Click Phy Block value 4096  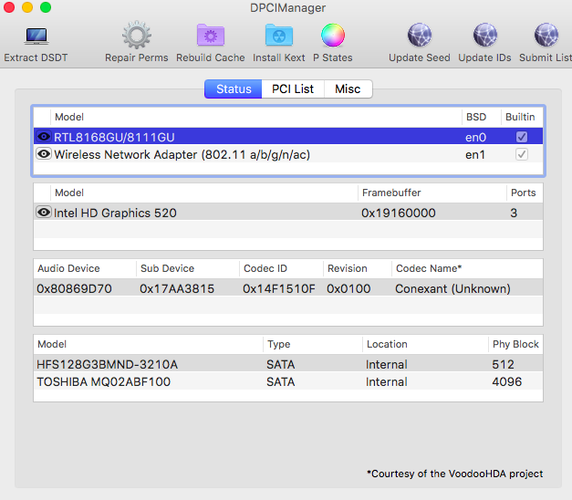(506, 381)
